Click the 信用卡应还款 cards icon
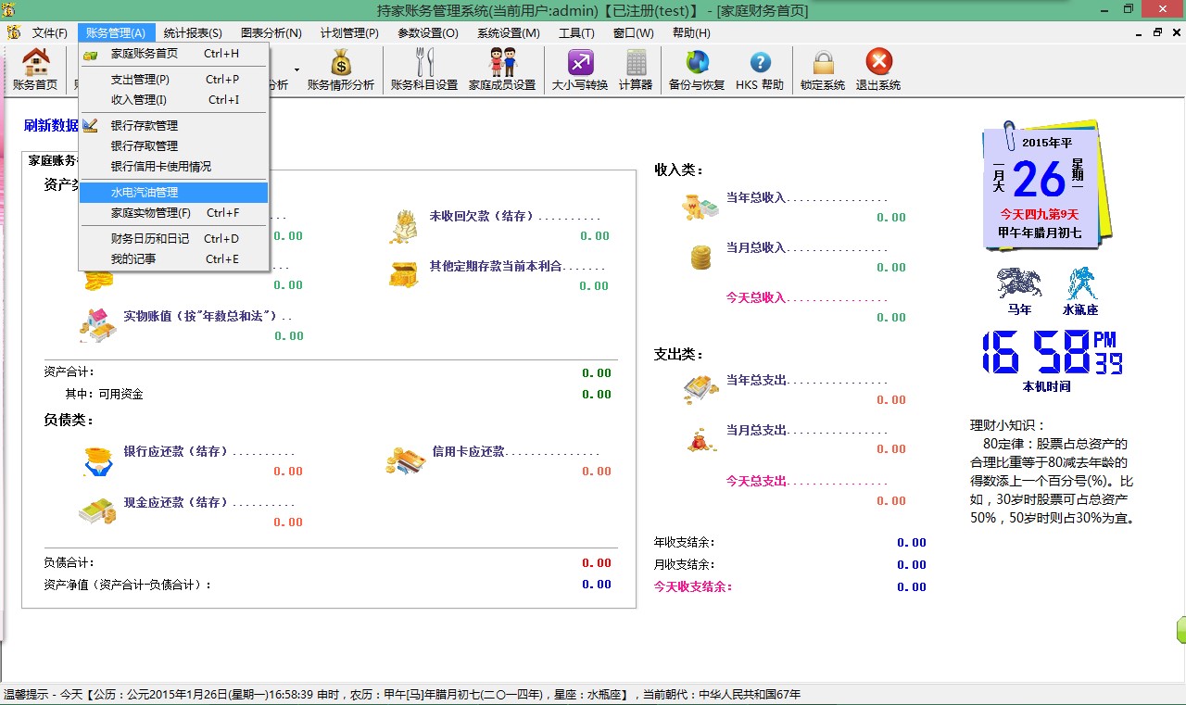The width and height of the screenshot is (1186, 705). click(x=405, y=460)
